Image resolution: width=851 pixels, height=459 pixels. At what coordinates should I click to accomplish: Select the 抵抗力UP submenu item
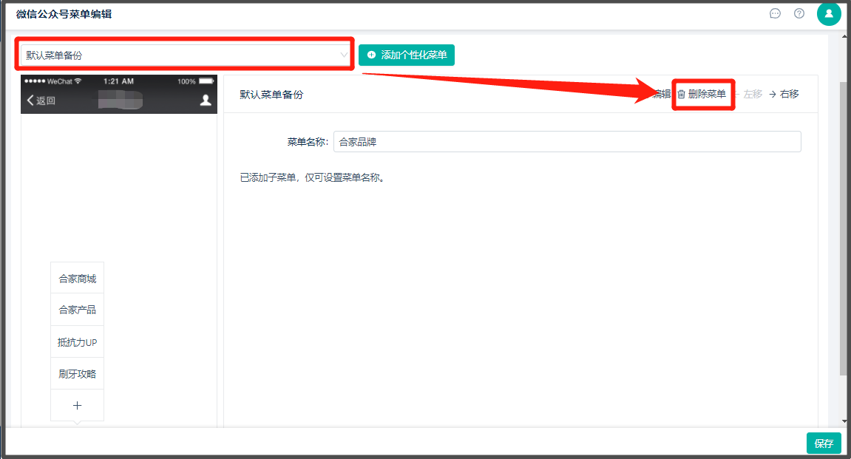coord(77,342)
